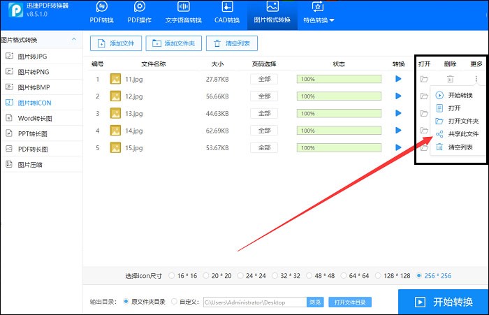
Task: Open the PDF转换 tab
Action: coord(101,13)
